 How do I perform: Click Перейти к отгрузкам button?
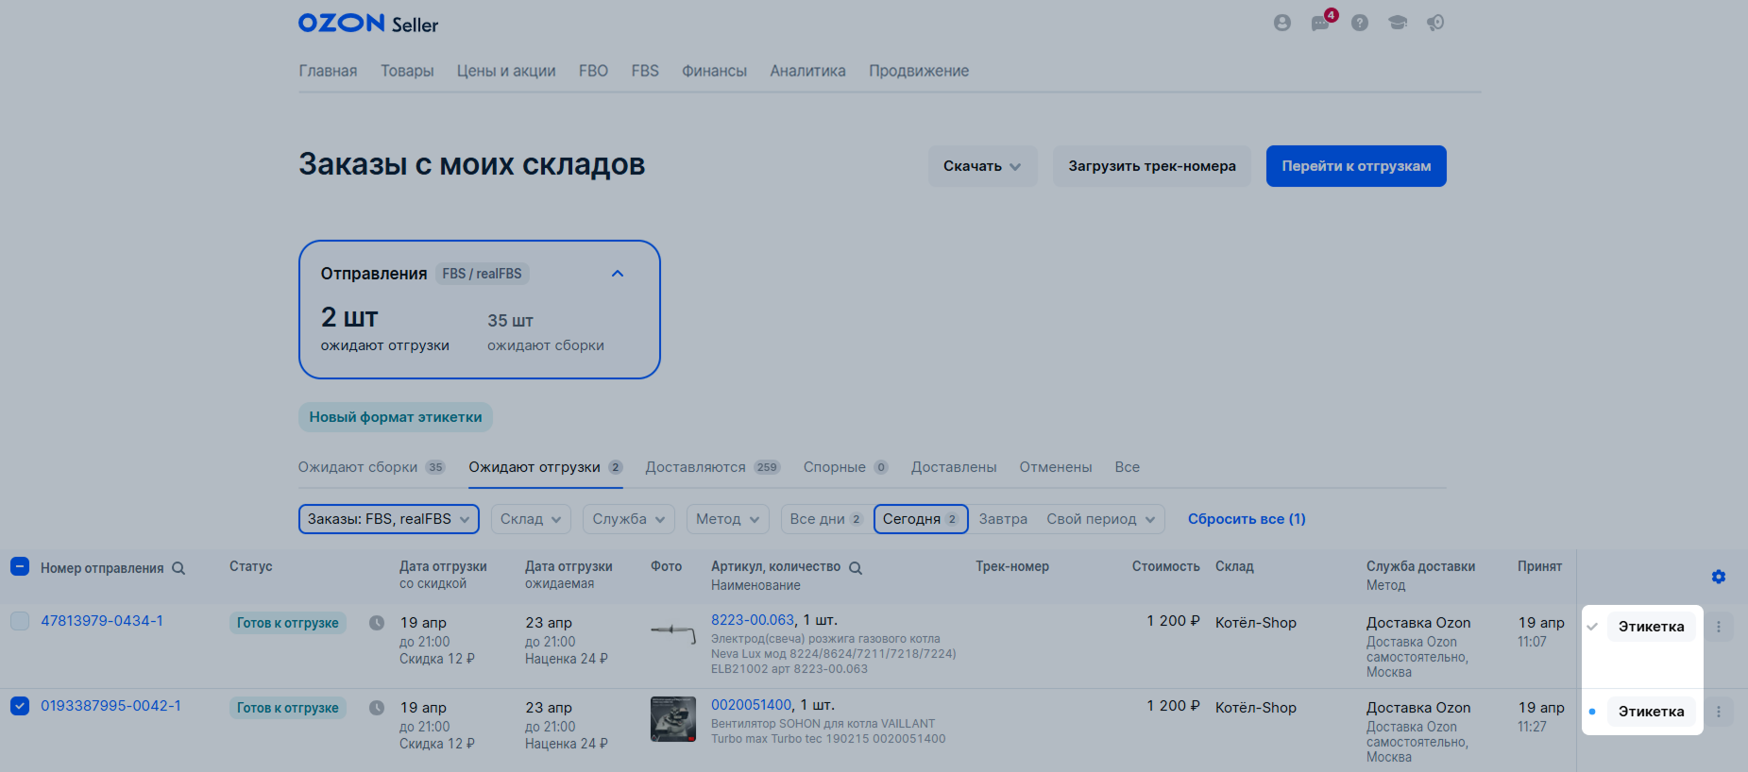[1355, 166]
